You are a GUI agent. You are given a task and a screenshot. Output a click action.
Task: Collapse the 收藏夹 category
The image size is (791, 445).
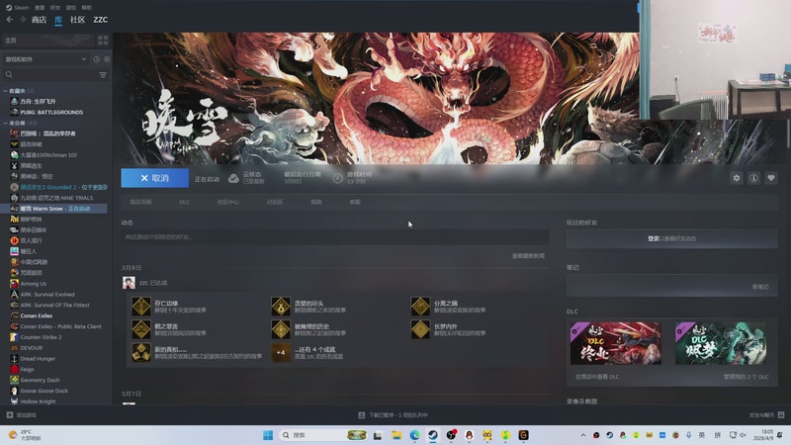(x=6, y=91)
